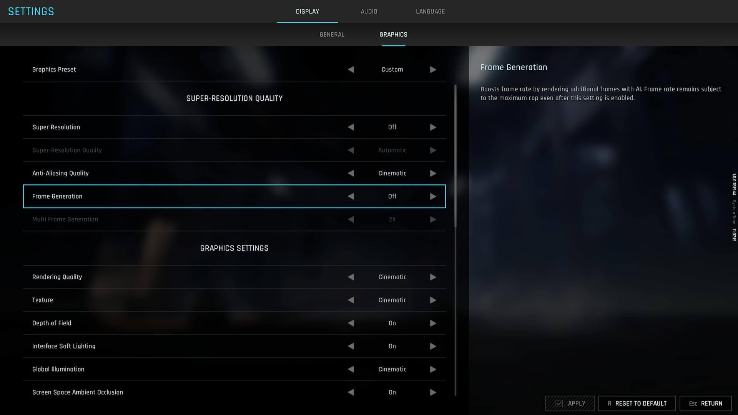Click left arrow beside Texture setting
This screenshot has width=738, height=415.
[351, 300]
